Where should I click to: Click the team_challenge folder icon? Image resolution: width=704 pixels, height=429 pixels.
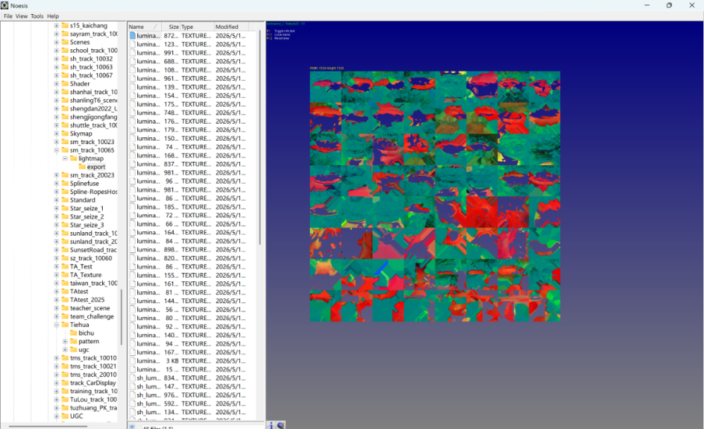tap(65, 316)
